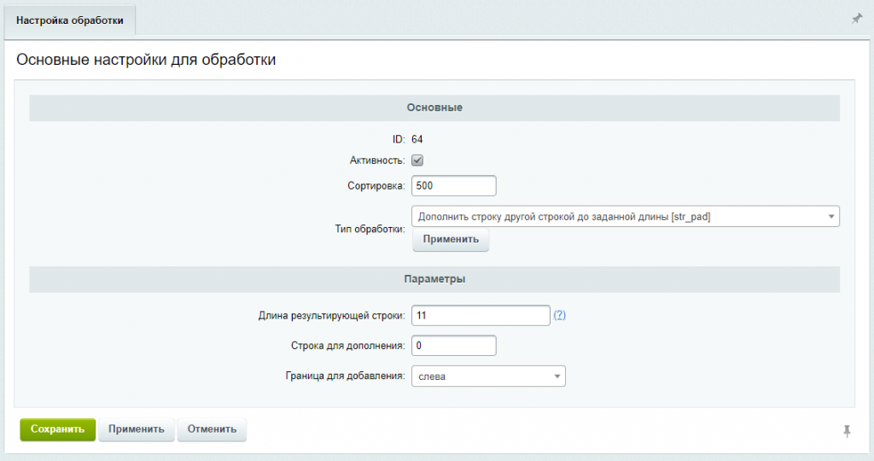Viewport: 874px width, 461px height.
Task: Click the Параметры section header
Action: 434,278
